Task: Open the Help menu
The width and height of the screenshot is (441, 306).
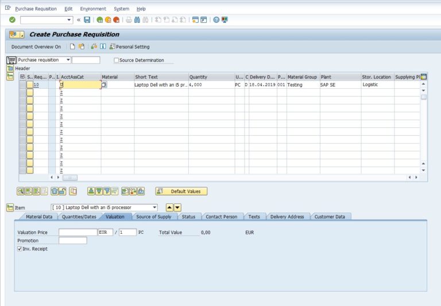Action: [141, 9]
